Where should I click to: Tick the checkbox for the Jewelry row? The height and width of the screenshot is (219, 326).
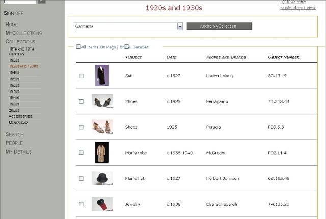coord(81,204)
